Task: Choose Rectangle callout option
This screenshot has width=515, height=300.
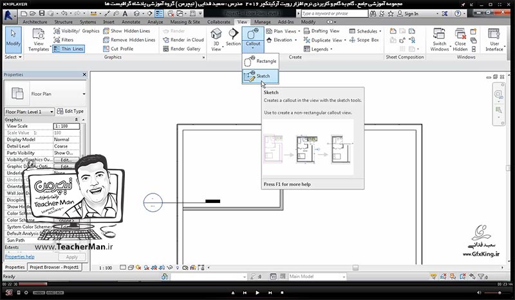Action: point(261,61)
